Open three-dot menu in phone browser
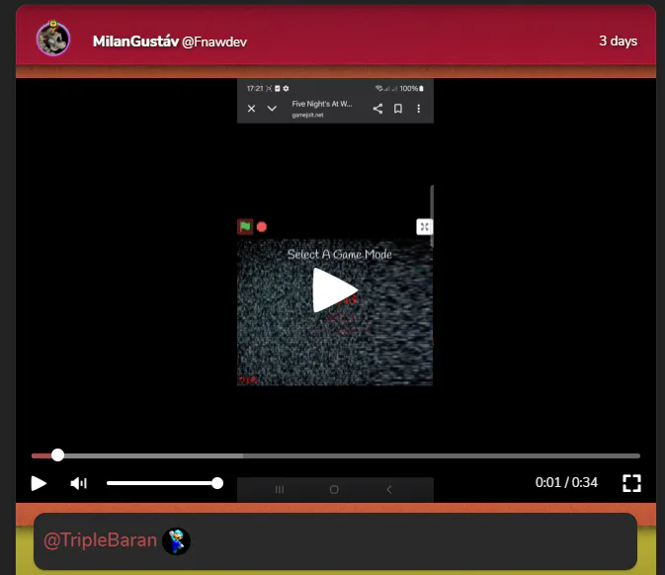Screen dimensions: 665x575 pos(419,109)
